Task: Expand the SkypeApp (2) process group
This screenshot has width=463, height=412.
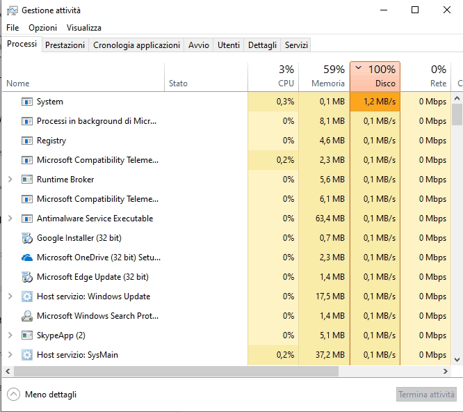Action: click(x=10, y=335)
